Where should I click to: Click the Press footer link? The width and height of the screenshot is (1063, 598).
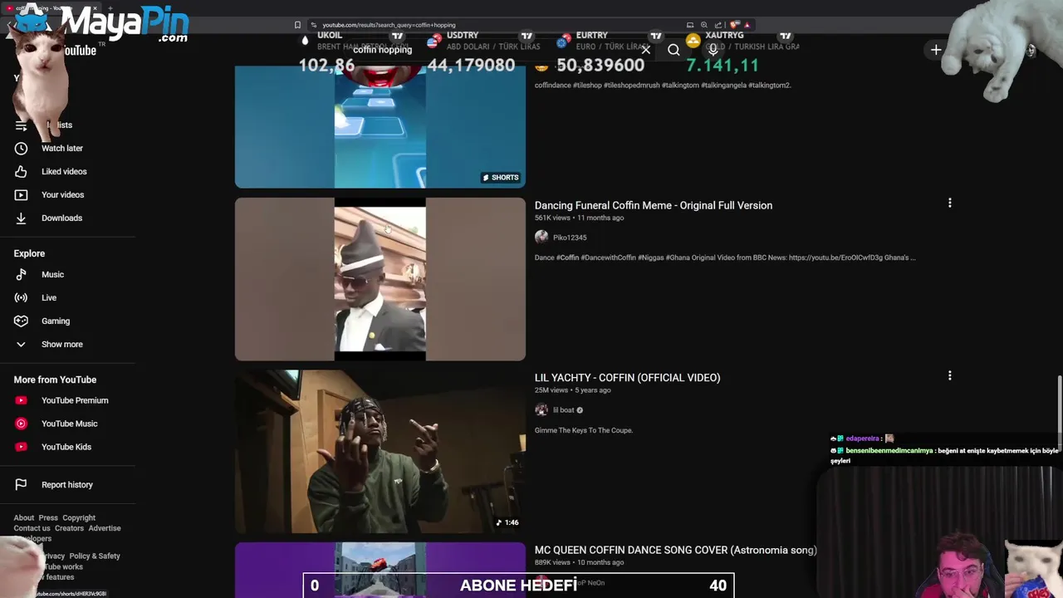pyautogui.click(x=48, y=517)
